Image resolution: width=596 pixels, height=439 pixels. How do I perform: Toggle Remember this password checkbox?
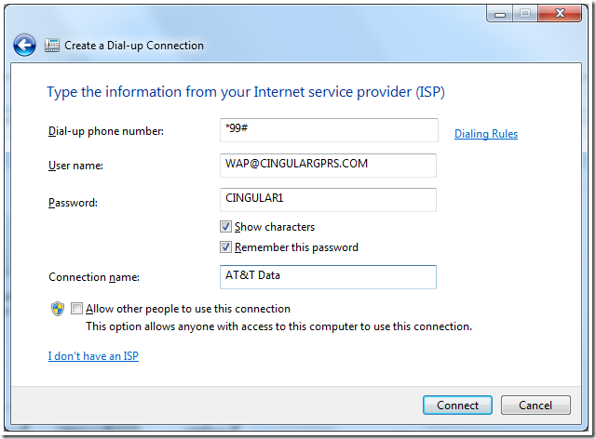tap(225, 247)
